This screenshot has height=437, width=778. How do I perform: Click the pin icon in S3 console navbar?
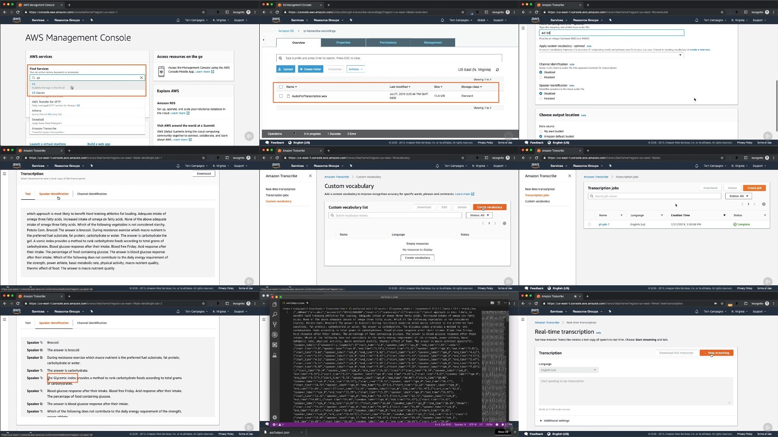pyautogui.click(x=351, y=20)
